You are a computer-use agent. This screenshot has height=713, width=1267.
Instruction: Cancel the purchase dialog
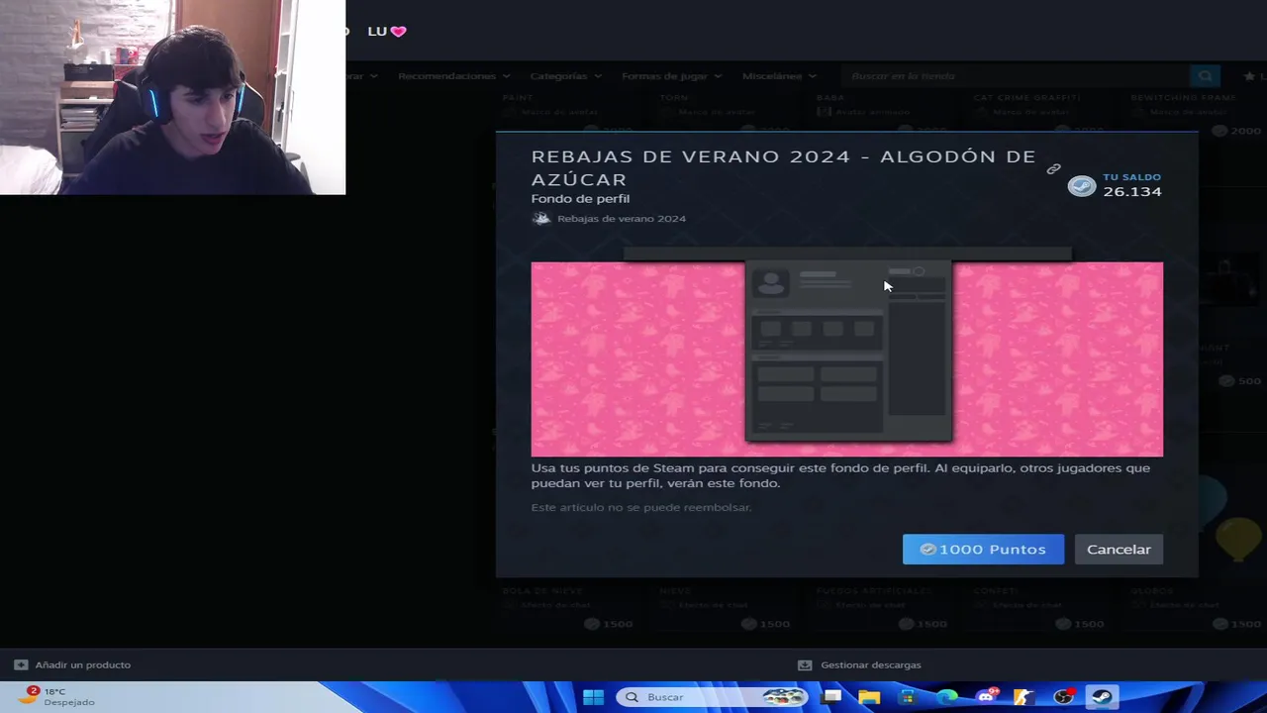pyautogui.click(x=1119, y=550)
